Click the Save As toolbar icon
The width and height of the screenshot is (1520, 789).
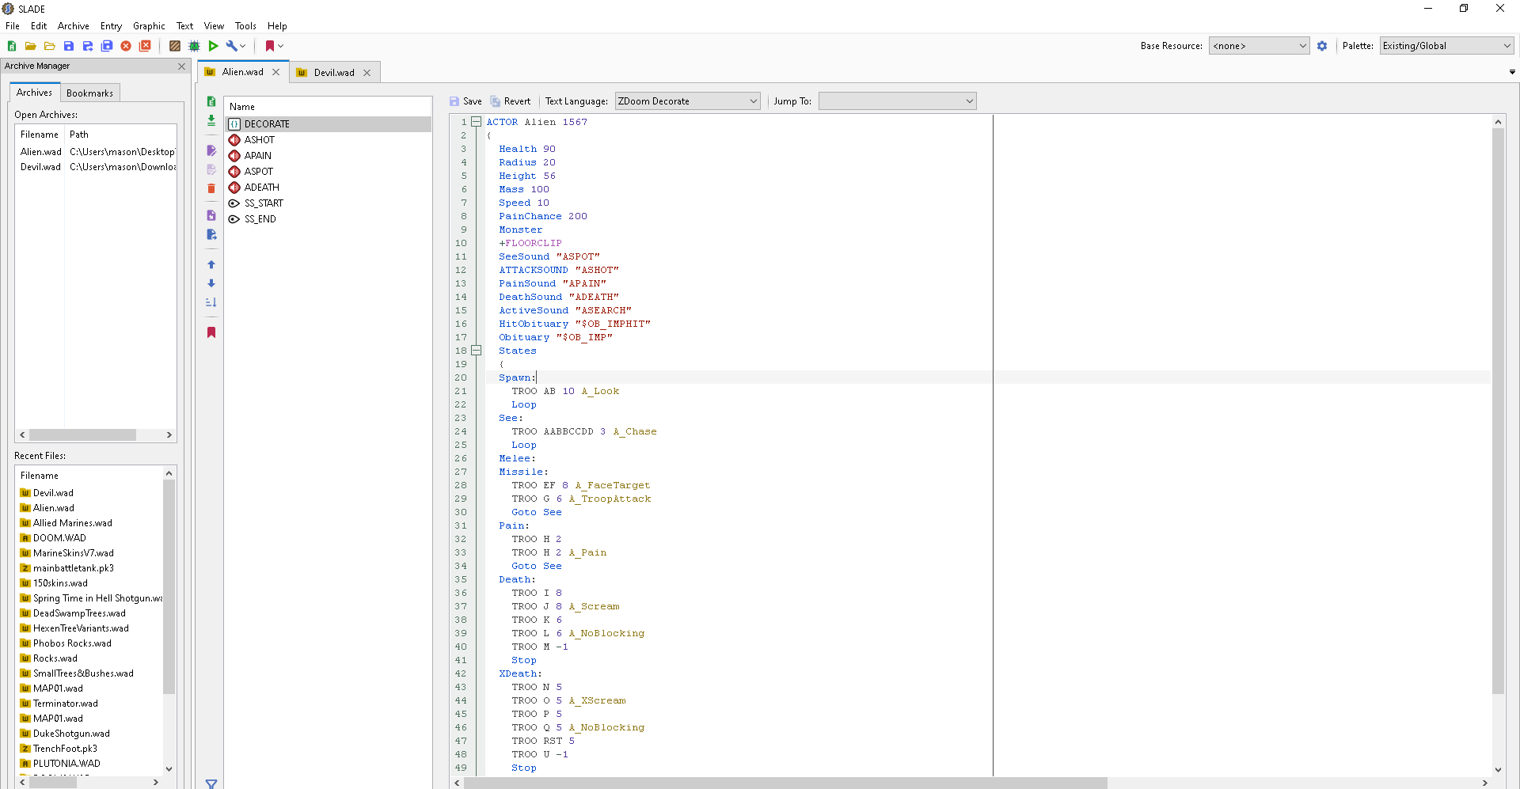tap(88, 46)
